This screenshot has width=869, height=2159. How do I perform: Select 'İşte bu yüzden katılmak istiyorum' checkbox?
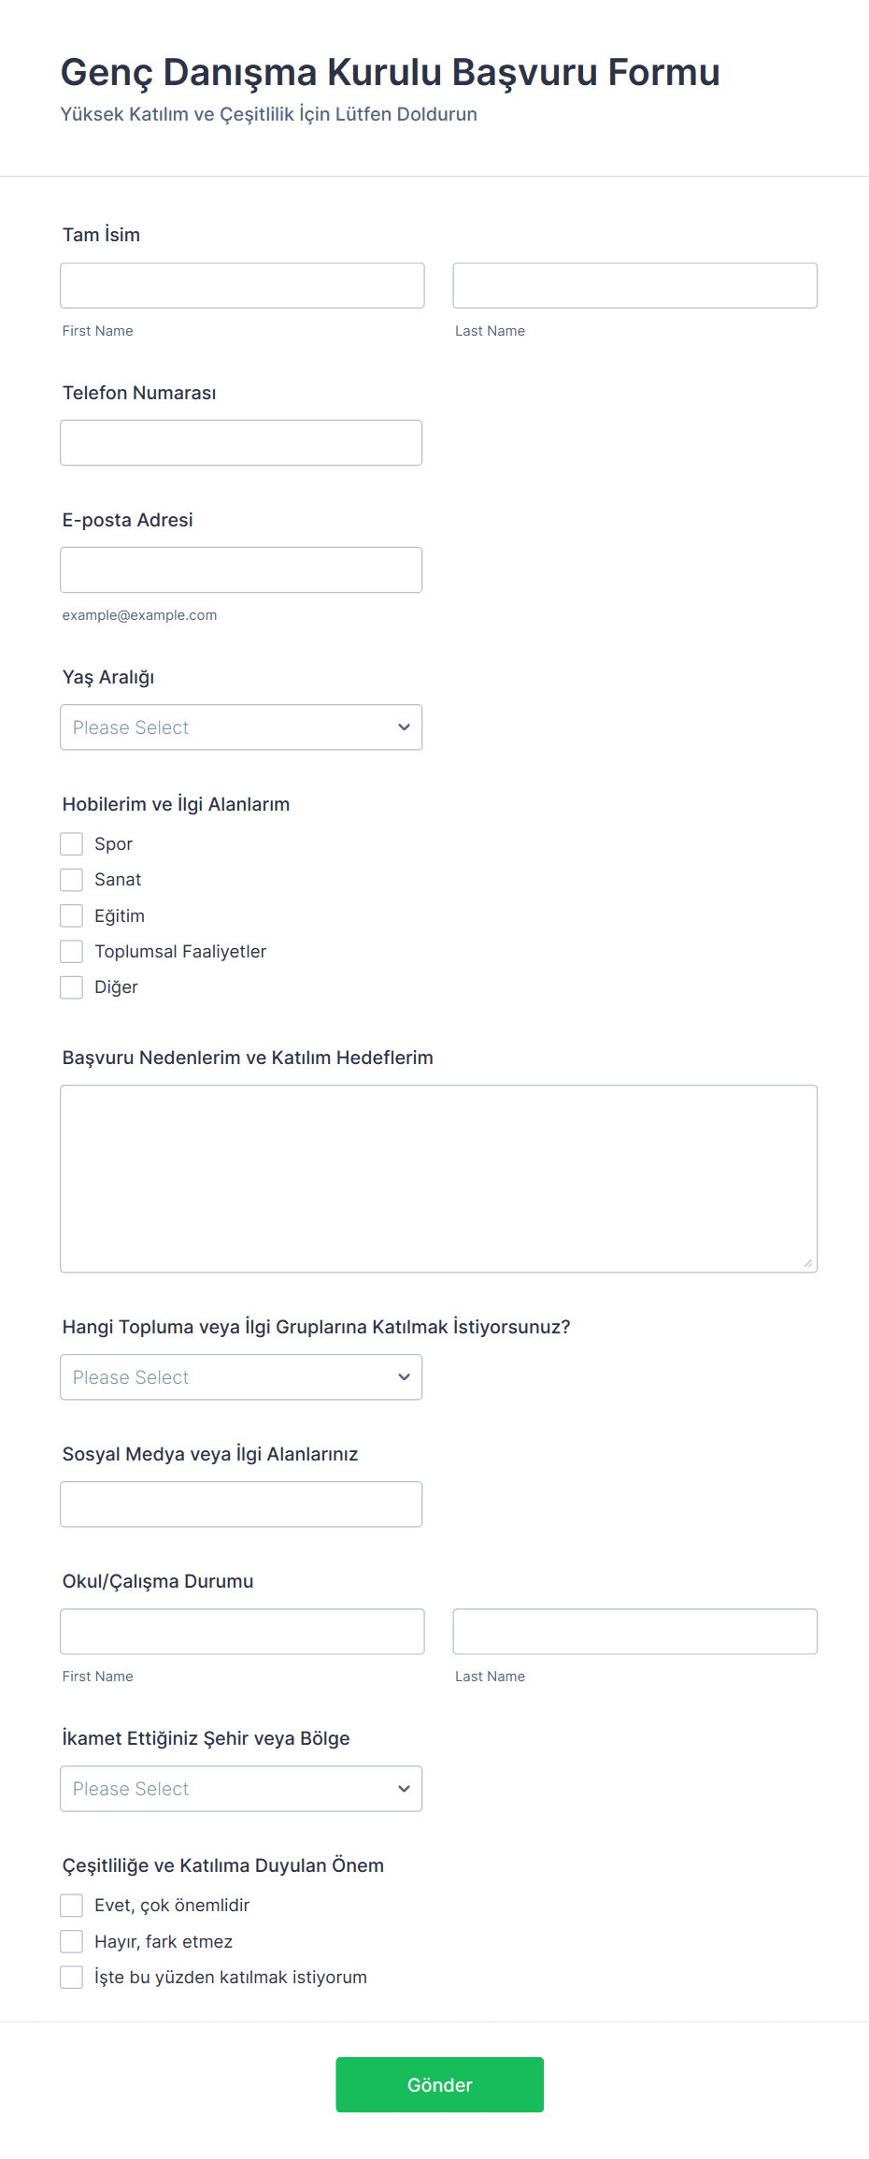click(x=72, y=1978)
